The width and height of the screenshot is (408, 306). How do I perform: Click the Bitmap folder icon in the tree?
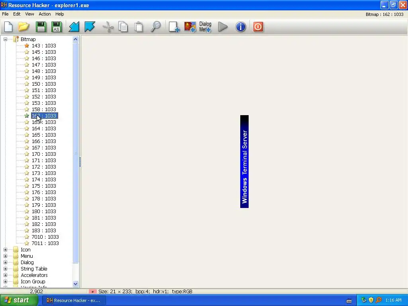tap(16, 39)
